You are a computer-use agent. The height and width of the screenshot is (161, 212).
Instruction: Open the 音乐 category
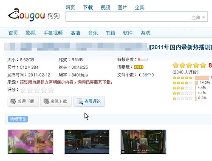[x=93, y=33]
